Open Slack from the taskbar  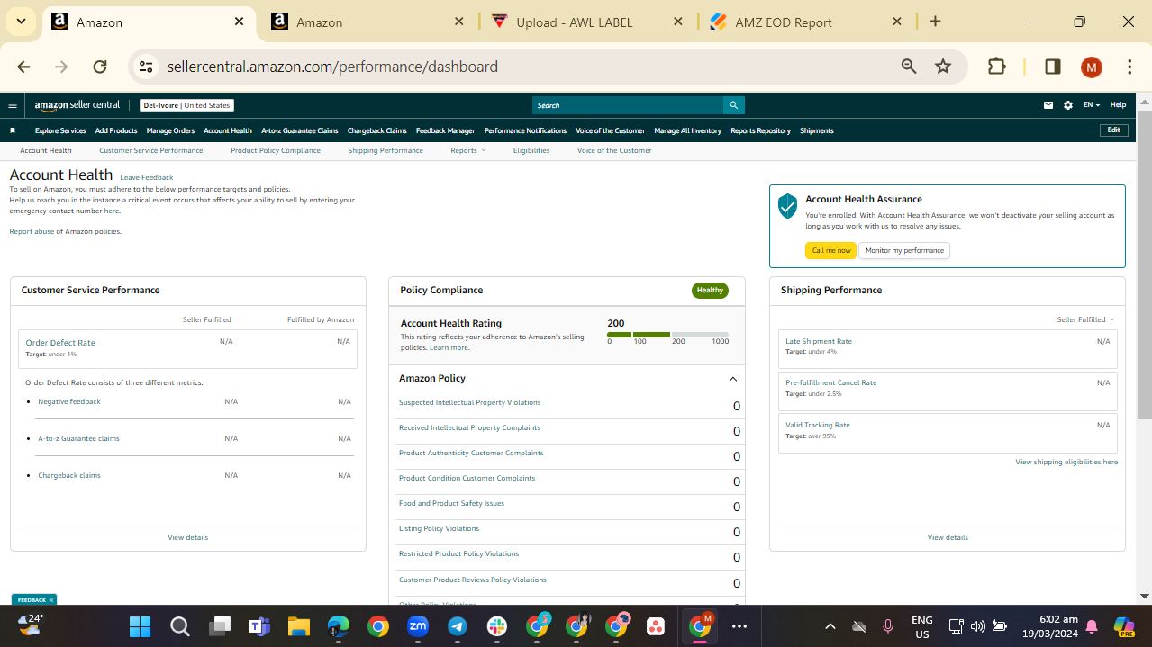496,626
